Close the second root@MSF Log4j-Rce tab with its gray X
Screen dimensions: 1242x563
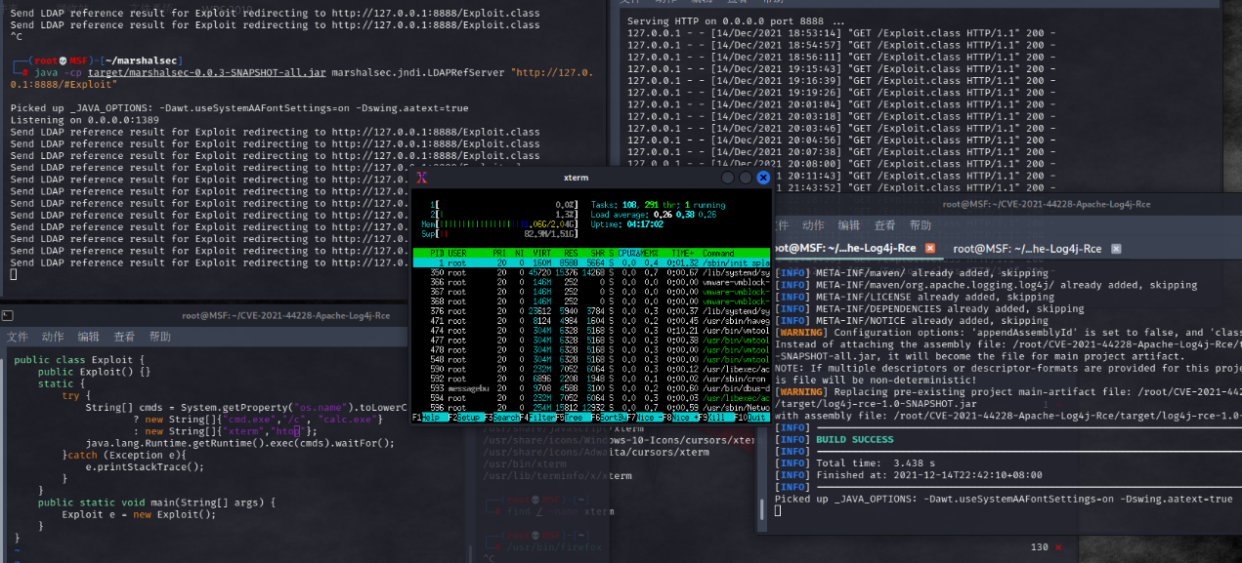pos(1114,249)
